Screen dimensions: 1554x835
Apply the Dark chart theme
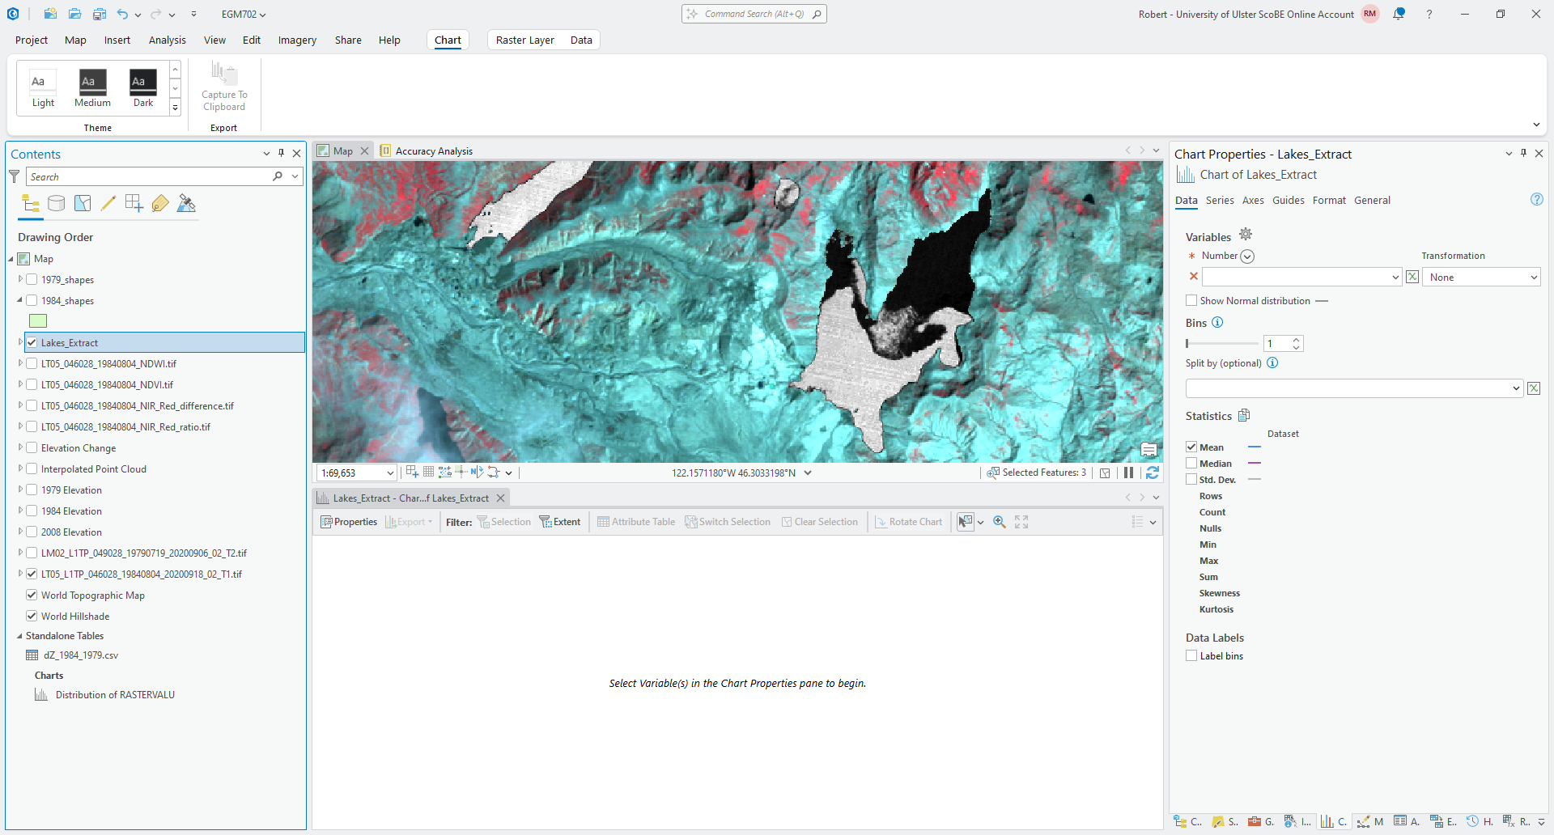coord(143,88)
